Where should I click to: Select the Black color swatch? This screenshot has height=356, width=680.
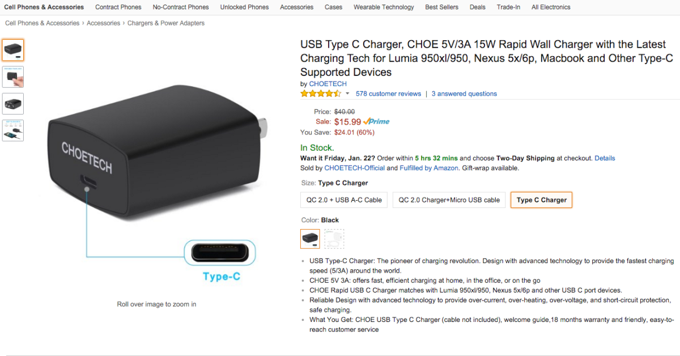pyautogui.click(x=310, y=239)
